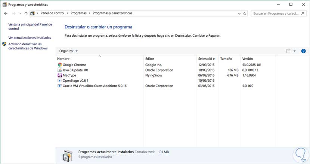The height and width of the screenshot is (164, 310).
Task: Go up one level with the up arrow
Action: tap(26, 13)
